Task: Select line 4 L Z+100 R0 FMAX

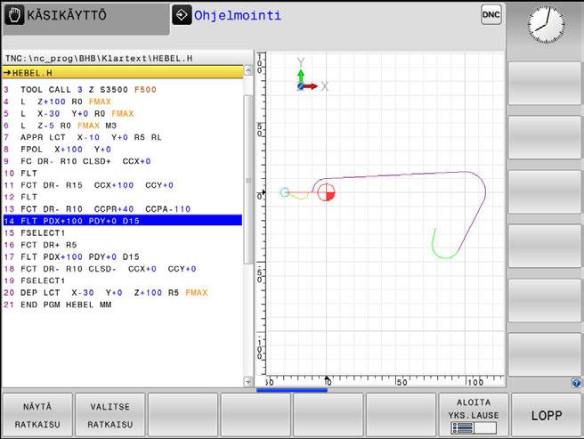Action: [123, 102]
